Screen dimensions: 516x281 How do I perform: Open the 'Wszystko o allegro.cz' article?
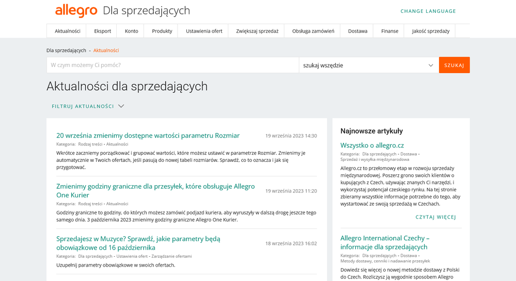(372, 145)
